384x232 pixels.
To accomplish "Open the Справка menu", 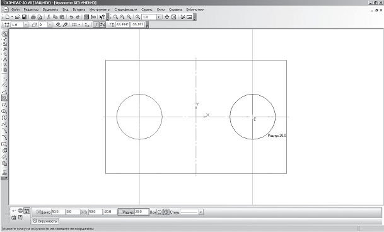I will tap(175, 9).
